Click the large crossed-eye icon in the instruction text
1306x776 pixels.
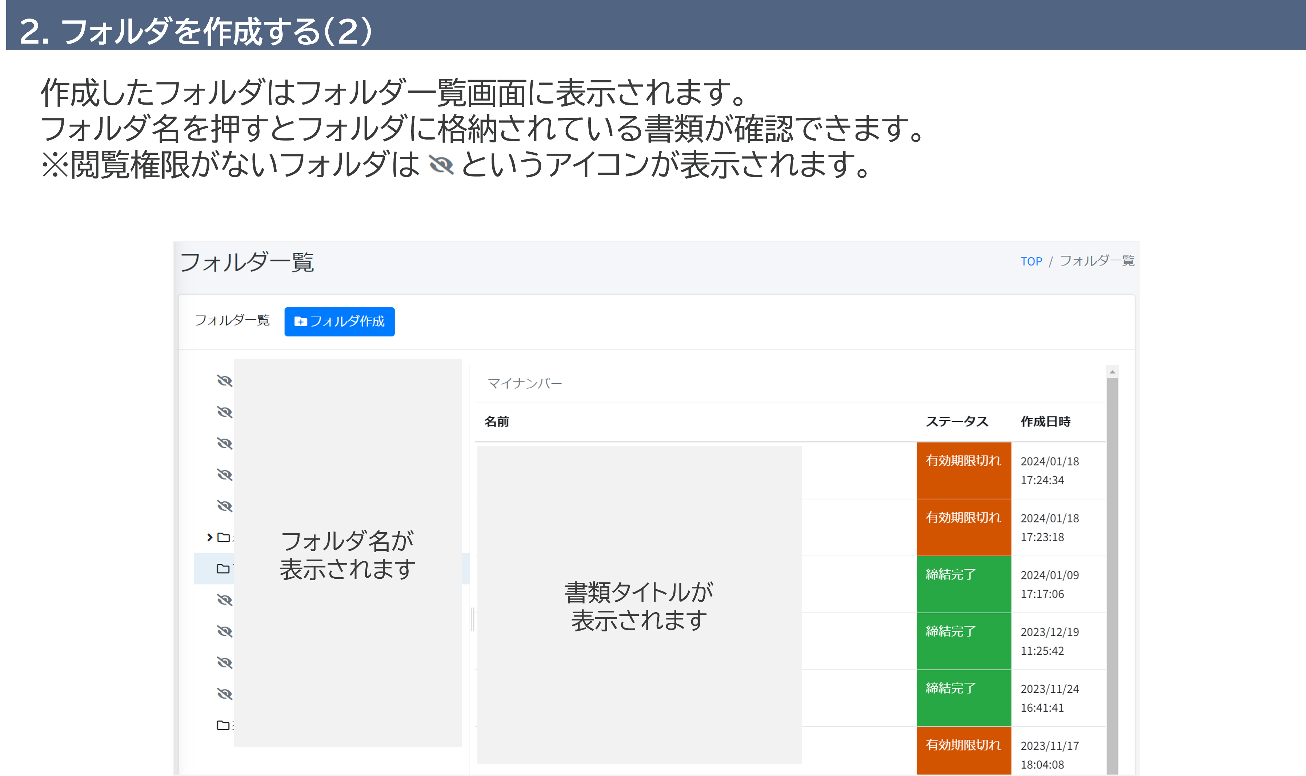[x=441, y=165]
